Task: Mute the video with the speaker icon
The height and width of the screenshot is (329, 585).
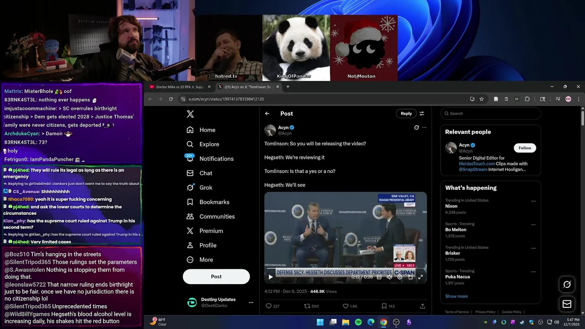Action: pos(389,277)
